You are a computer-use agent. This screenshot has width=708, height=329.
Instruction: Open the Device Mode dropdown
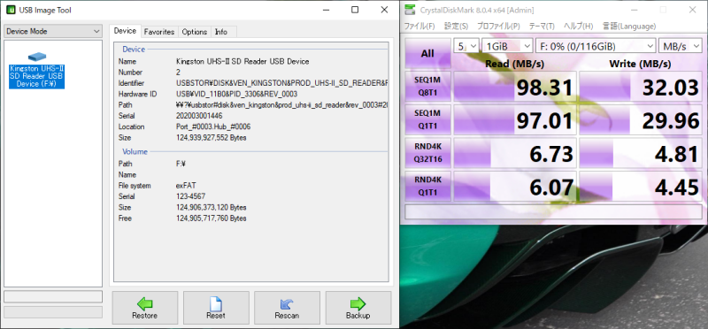[x=53, y=32]
